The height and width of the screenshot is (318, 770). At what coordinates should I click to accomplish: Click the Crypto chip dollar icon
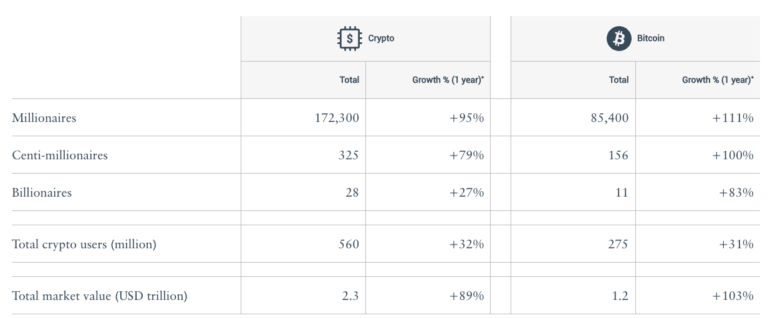tap(349, 38)
